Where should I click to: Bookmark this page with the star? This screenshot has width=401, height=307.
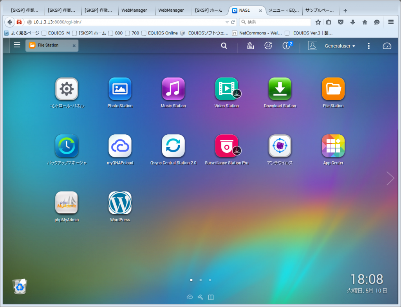318,22
